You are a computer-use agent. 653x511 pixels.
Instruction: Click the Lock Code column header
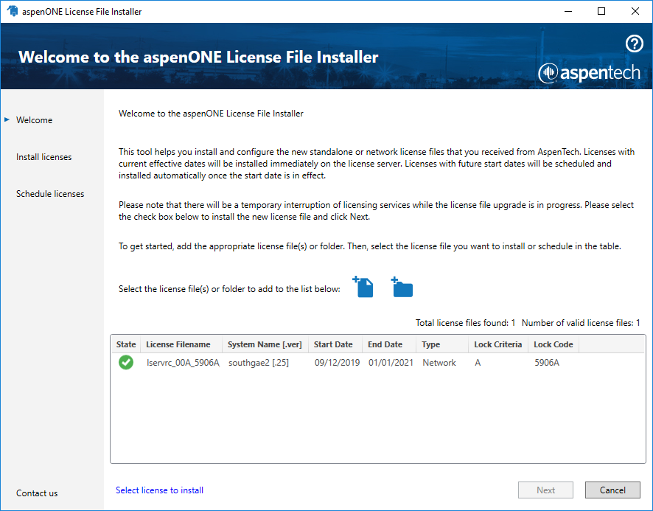point(553,344)
